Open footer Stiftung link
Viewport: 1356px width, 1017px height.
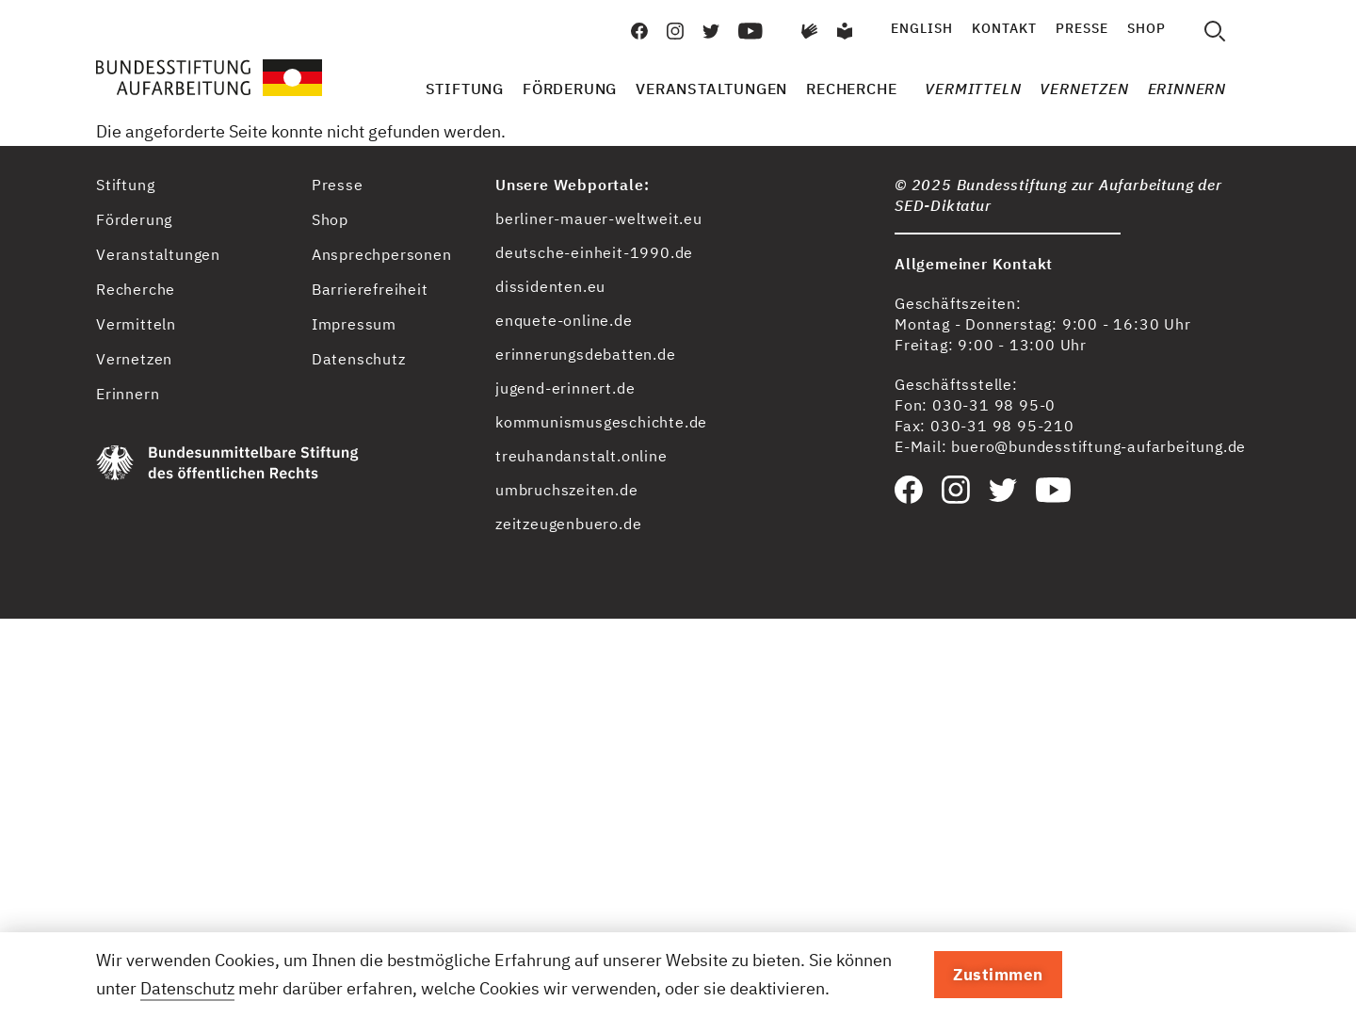coord(125,185)
